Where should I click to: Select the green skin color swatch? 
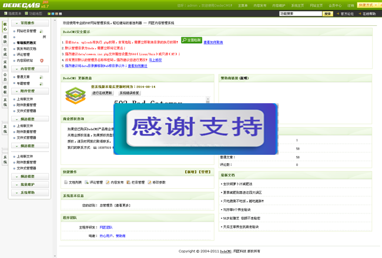[x=49, y=14]
